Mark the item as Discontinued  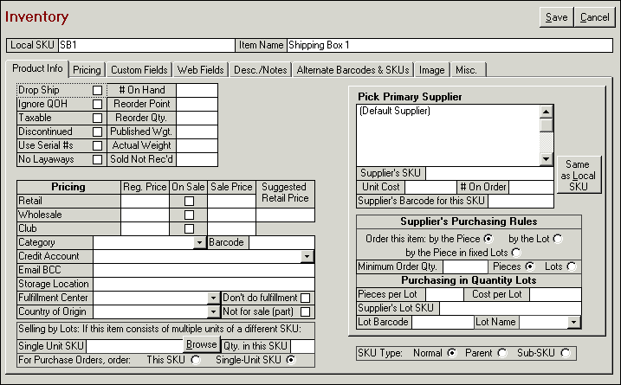(x=97, y=132)
